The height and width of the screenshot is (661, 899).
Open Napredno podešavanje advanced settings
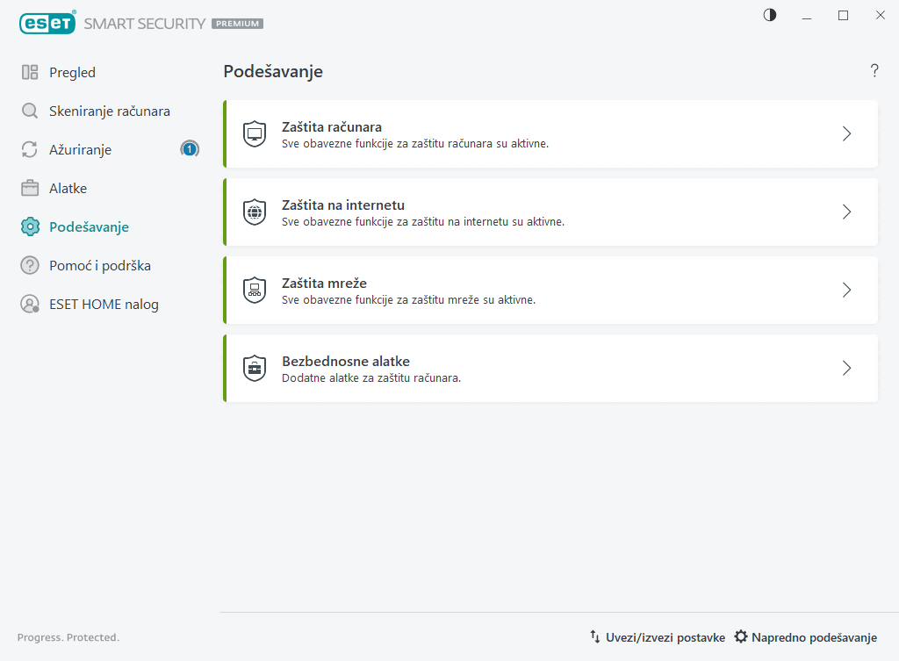pyautogui.click(x=806, y=637)
